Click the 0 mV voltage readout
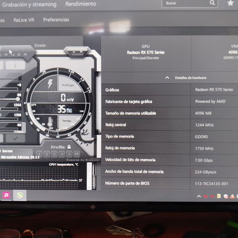 click(67, 98)
